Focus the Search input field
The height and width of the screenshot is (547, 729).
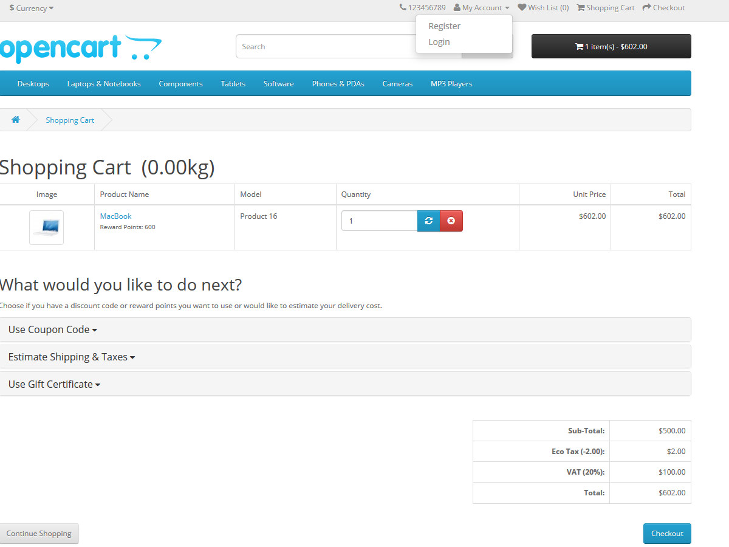click(349, 46)
